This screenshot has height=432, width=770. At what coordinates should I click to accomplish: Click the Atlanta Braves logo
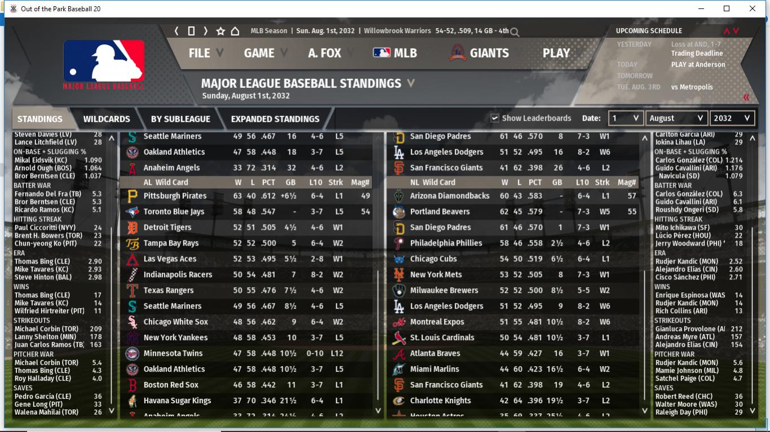(399, 354)
